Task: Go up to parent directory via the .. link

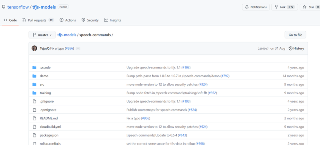Action: [34, 59]
